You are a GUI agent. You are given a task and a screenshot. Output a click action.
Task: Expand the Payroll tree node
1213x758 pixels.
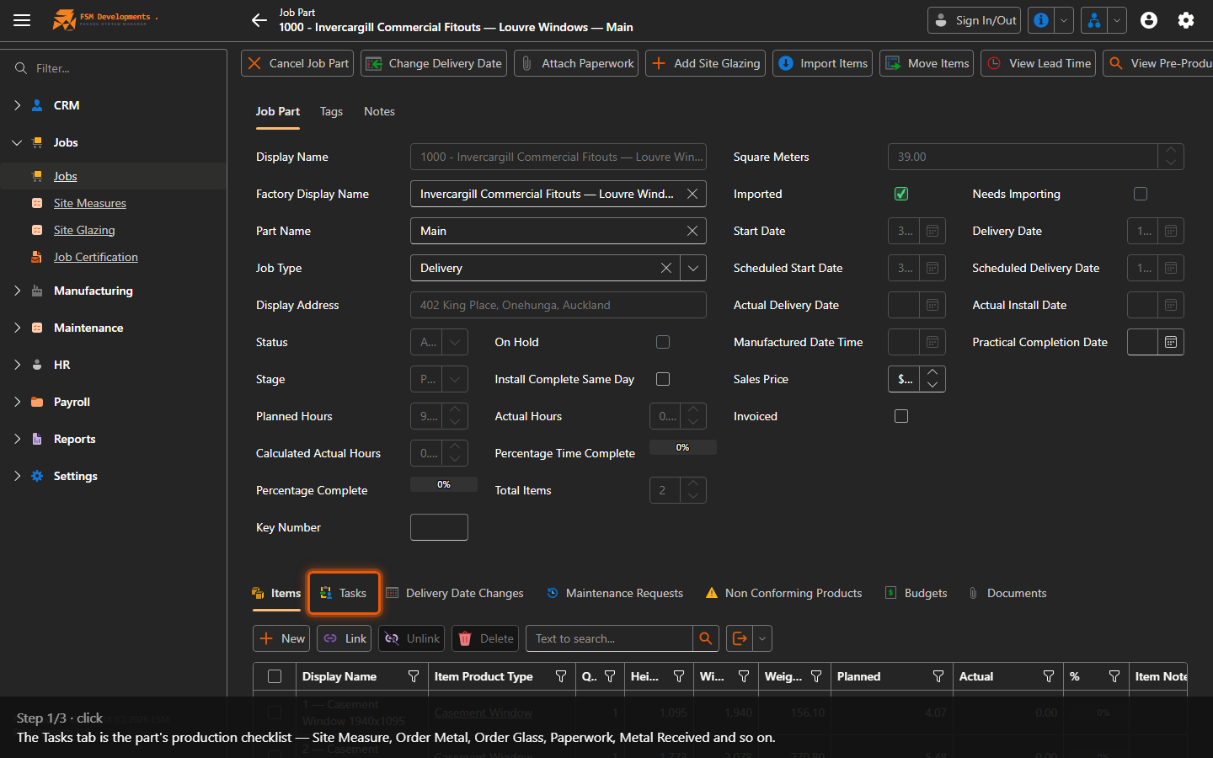(17, 402)
